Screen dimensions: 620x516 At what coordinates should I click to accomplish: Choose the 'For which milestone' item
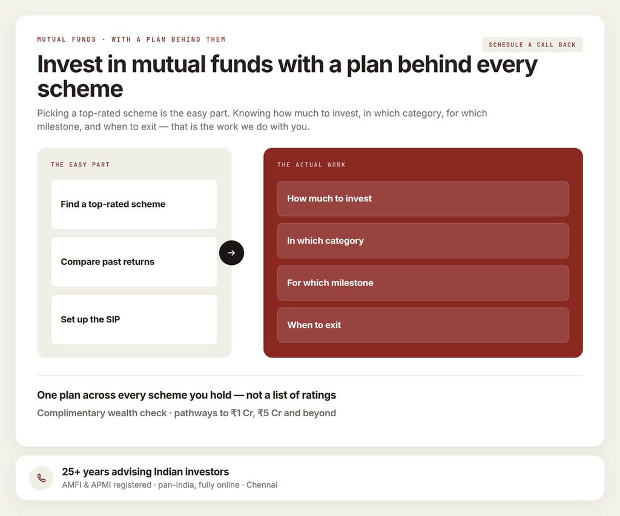click(x=423, y=283)
